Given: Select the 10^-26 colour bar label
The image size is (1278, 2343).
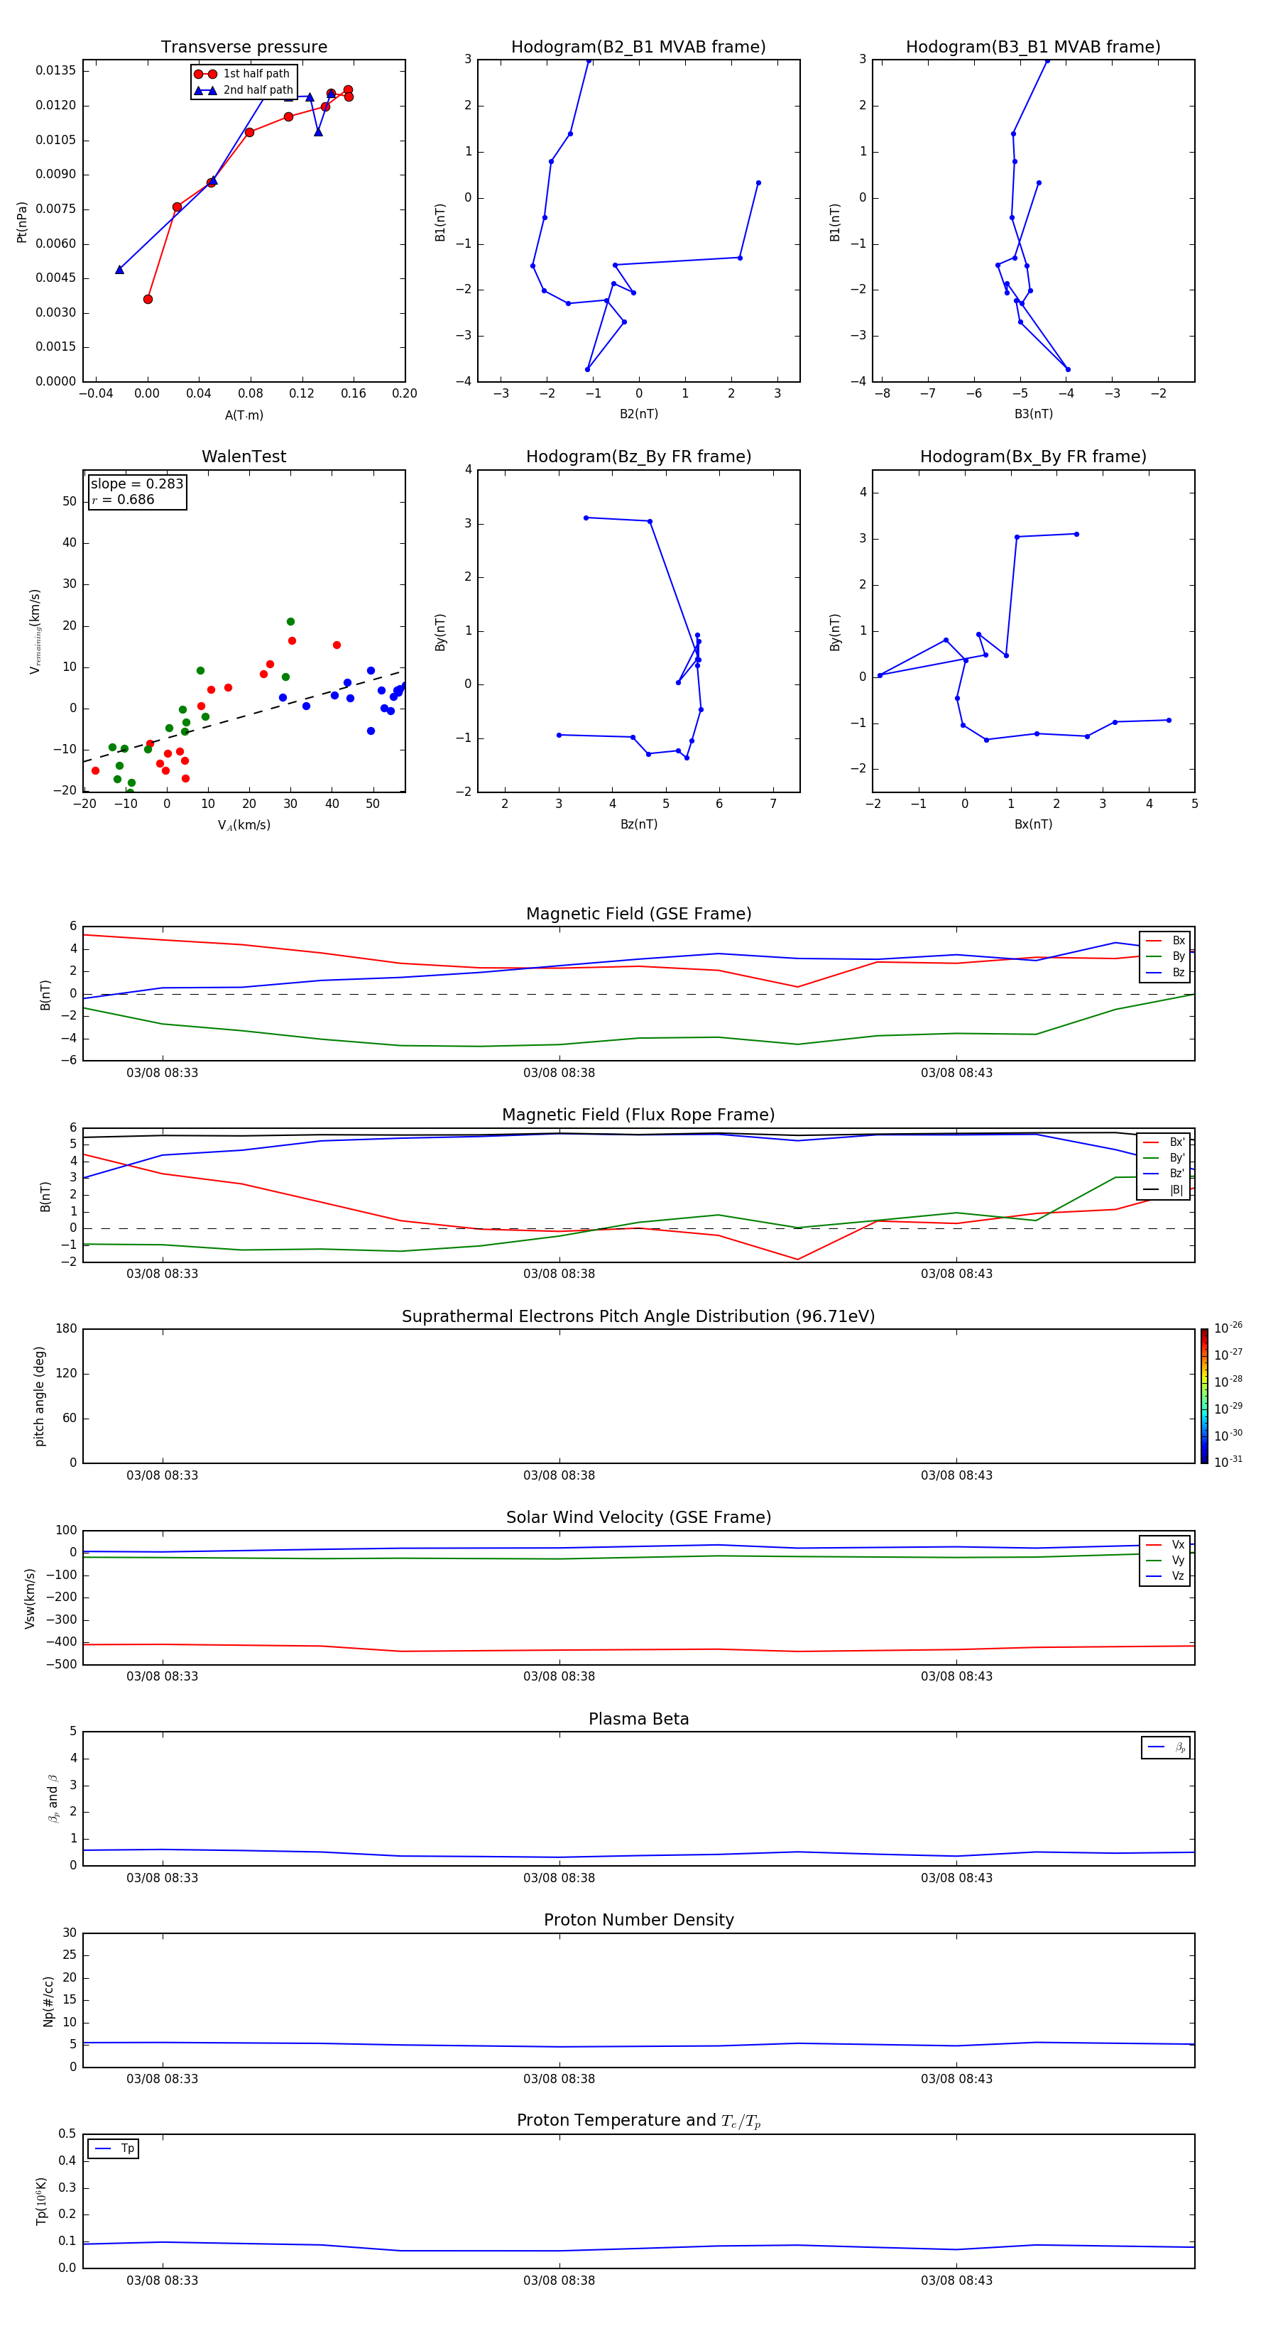Looking at the screenshot, I should pyautogui.click(x=1228, y=1328).
